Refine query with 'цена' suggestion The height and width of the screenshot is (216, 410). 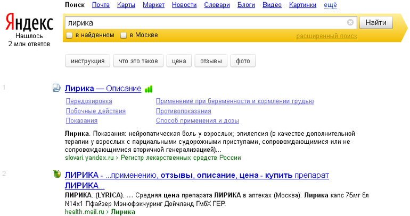coord(179,61)
